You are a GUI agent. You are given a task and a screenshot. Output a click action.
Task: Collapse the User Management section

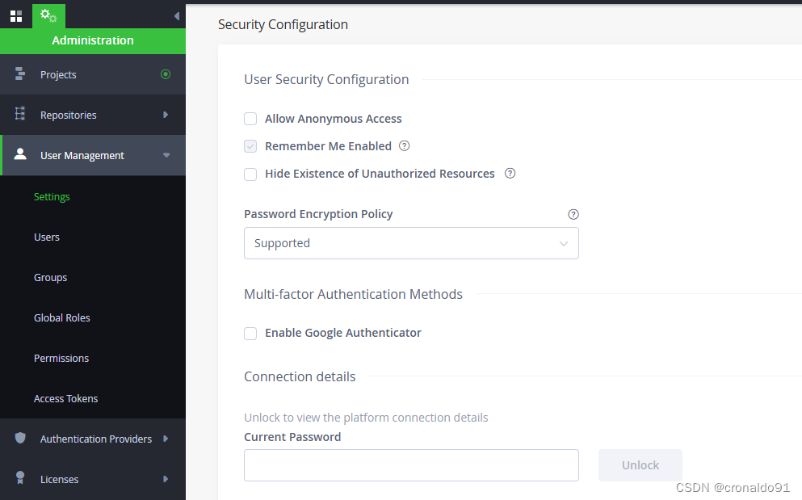[x=166, y=155]
